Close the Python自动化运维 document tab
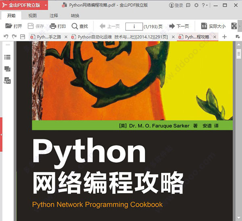Viewport: 242px width, 221px height. pyautogui.click(x=173, y=37)
